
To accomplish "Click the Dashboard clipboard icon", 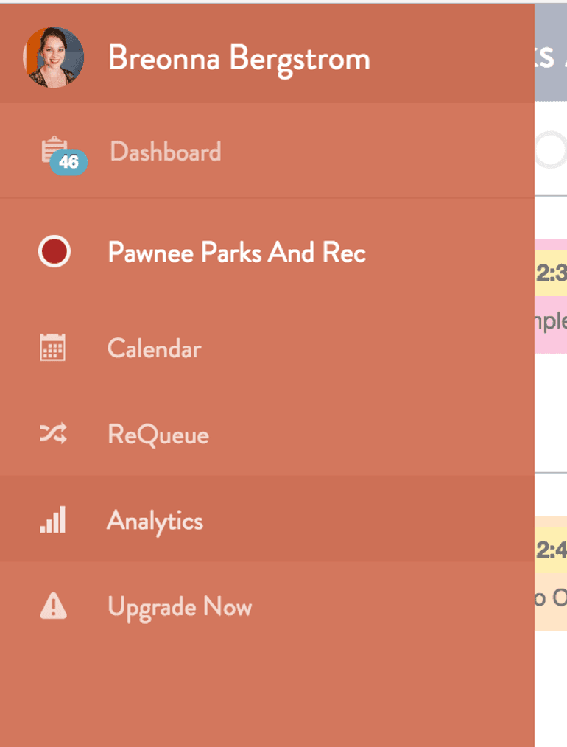I will click(x=54, y=150).
